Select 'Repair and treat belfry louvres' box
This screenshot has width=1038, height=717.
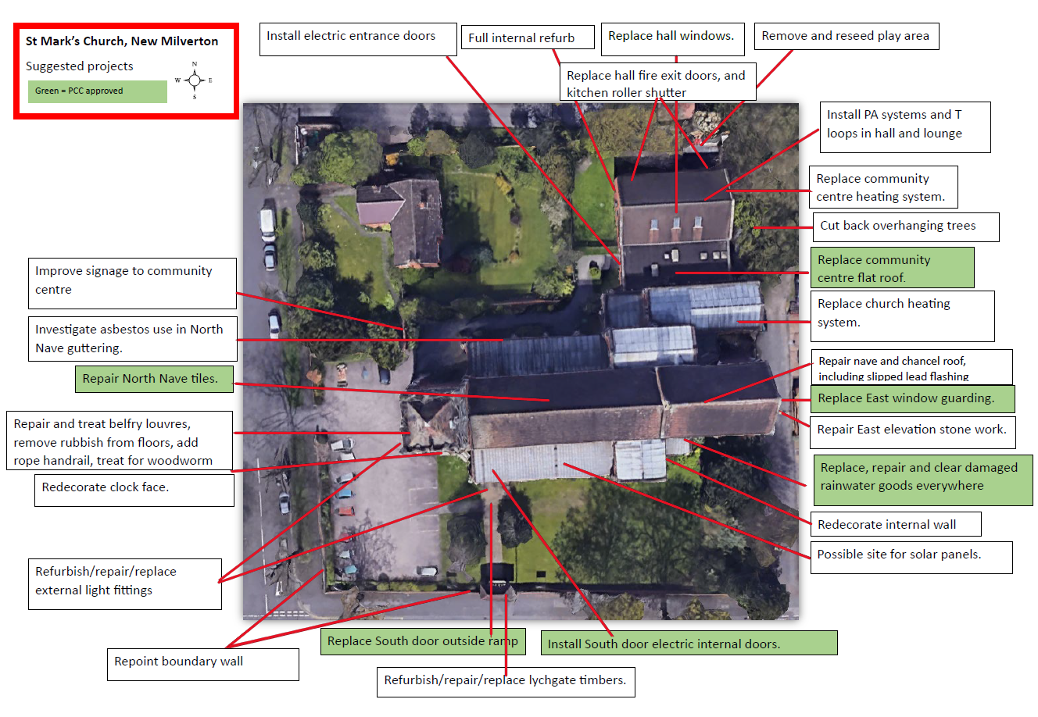[x=120, y=441]
